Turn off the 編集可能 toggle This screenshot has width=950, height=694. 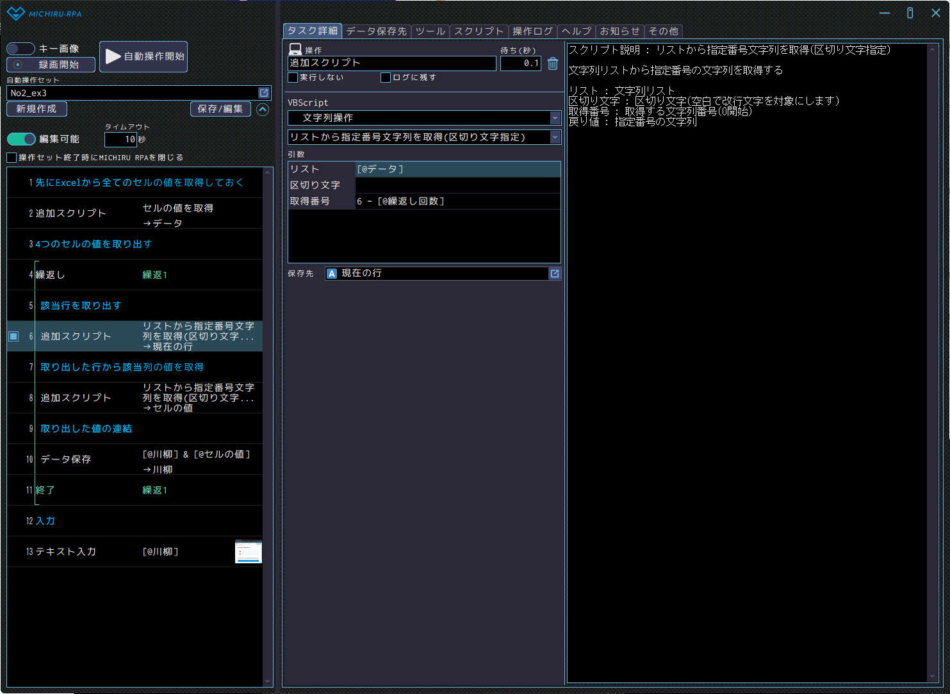coord(21,139)
